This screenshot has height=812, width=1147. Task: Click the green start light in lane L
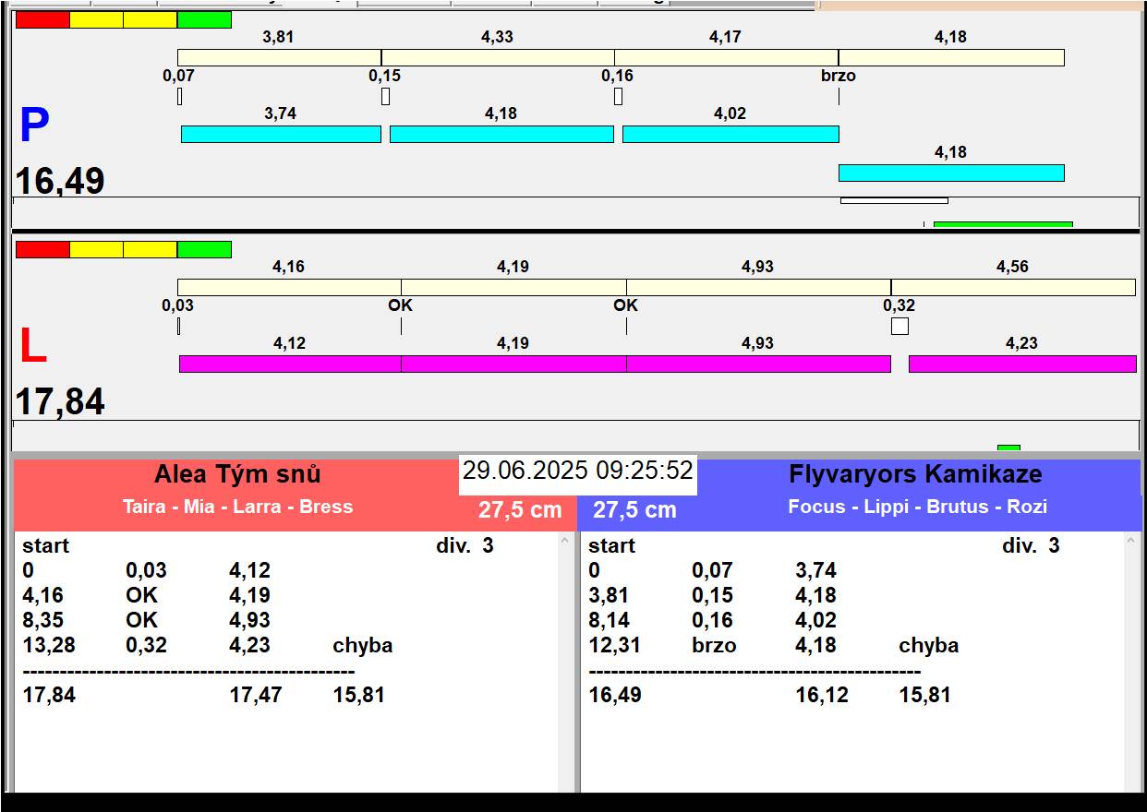point(204,249)
